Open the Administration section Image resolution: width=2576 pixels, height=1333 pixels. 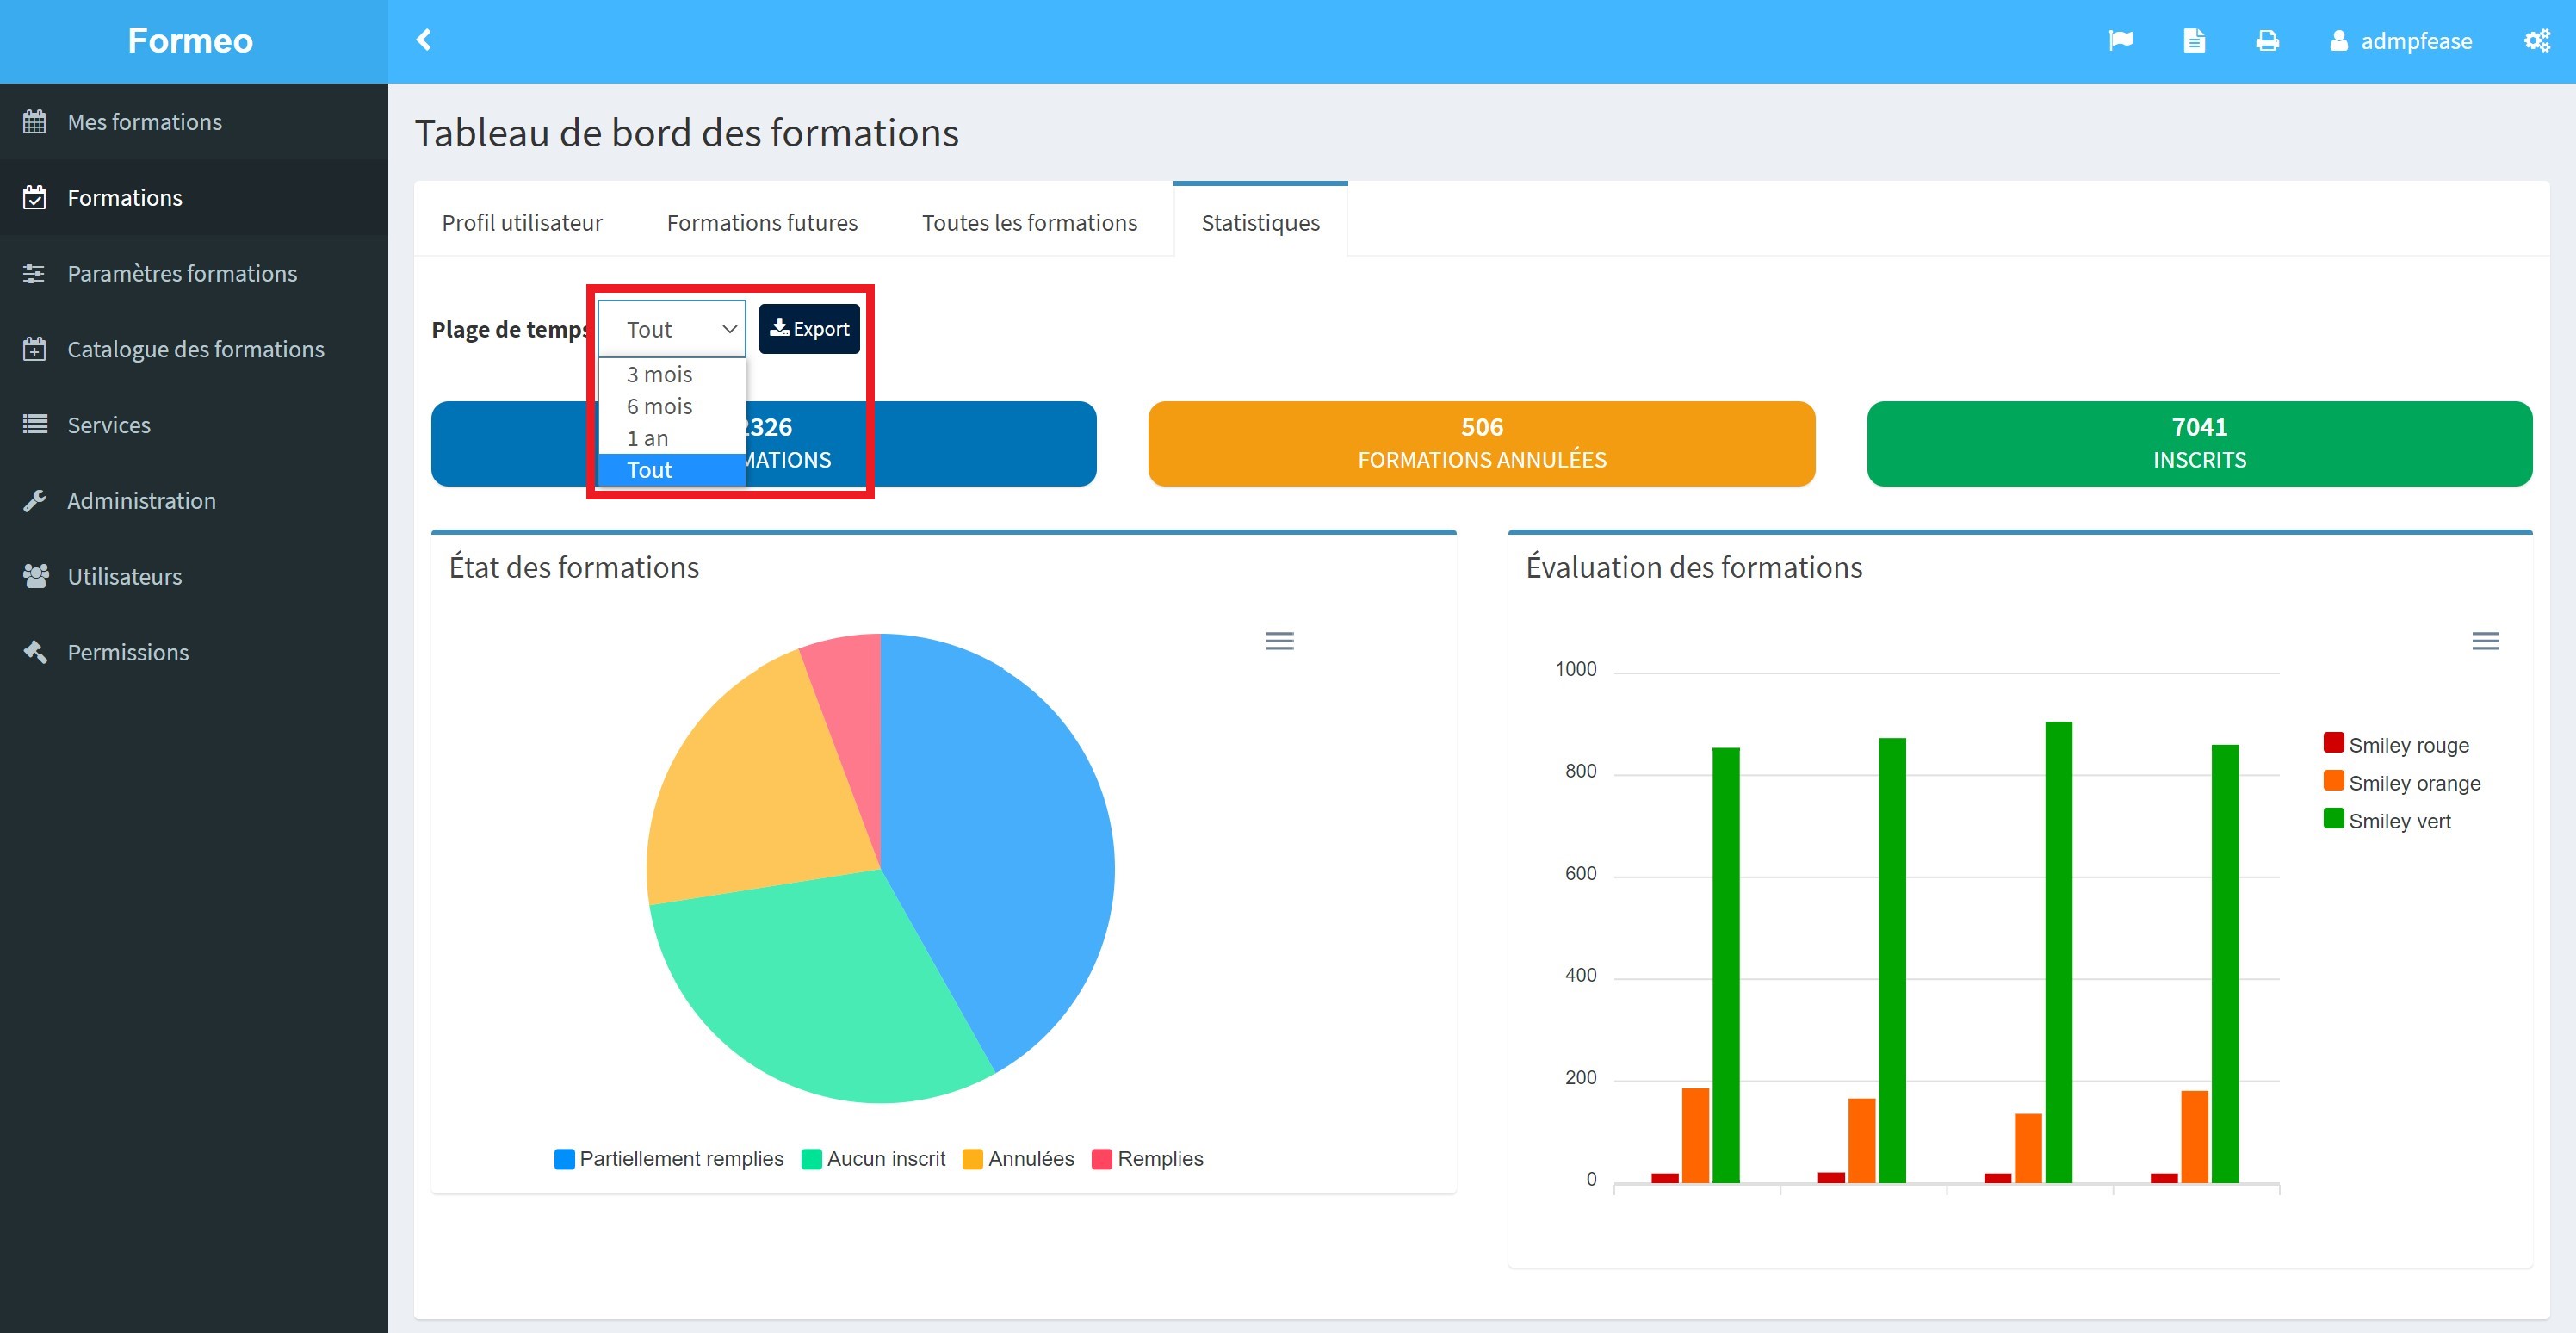(194, 501)
